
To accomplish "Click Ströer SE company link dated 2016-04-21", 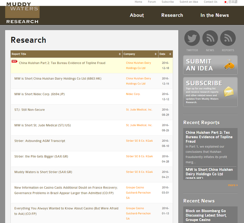I will tap(139, 172).
